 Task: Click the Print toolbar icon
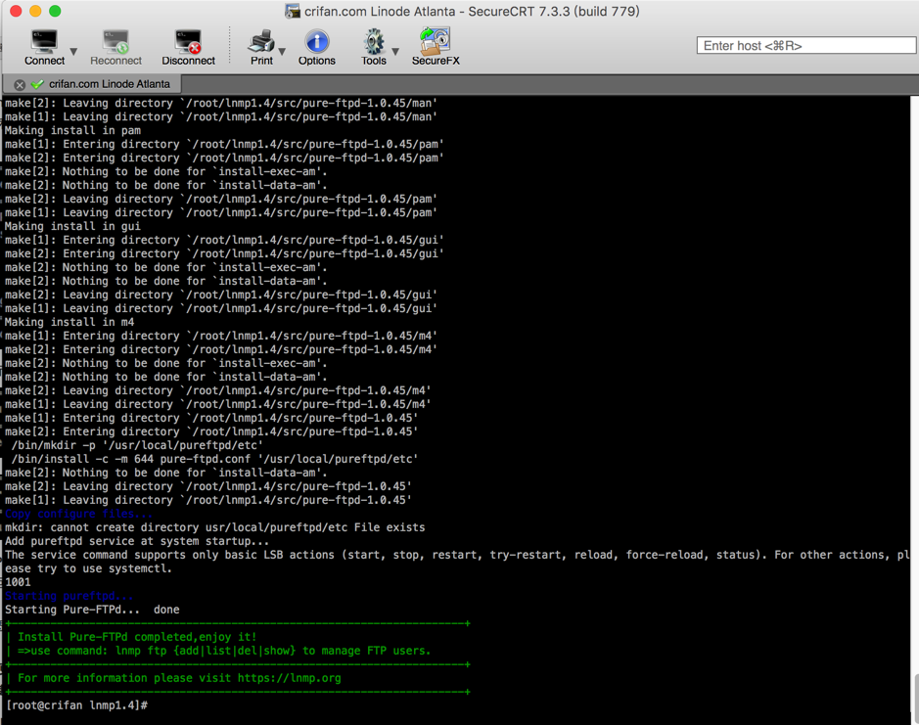point(261,47)
